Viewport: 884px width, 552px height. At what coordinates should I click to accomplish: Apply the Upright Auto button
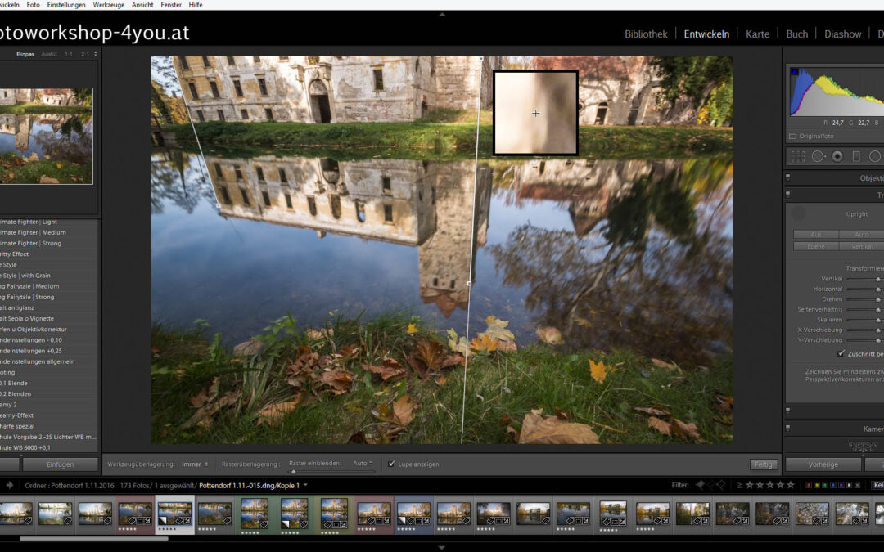click(861, 235)
